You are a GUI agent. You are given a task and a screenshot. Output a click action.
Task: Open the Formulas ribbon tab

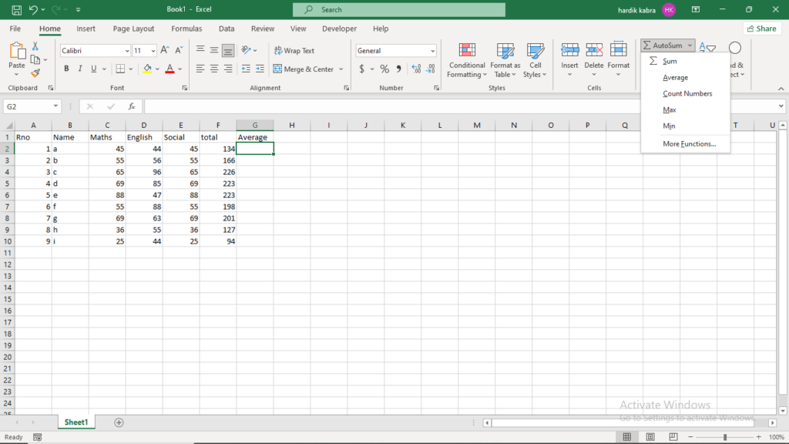click(186, 29)
